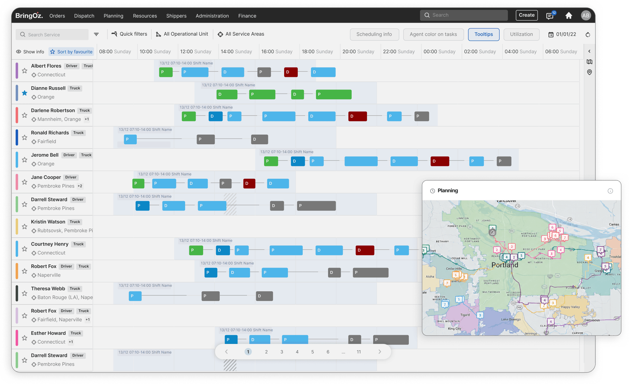The width and height of the screenshot is (629, 384).
Task: Open the All Operational Unit dropdown
Action: click(182, 34)
